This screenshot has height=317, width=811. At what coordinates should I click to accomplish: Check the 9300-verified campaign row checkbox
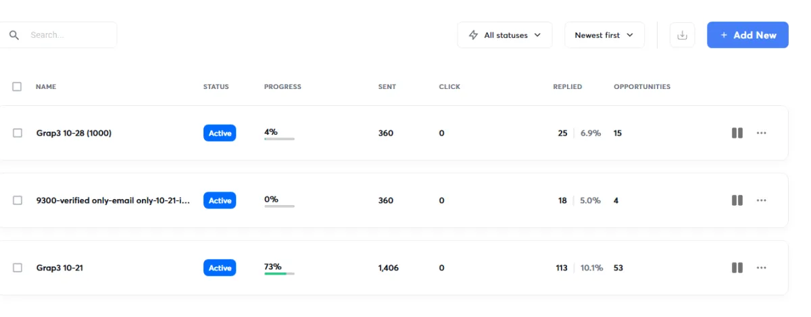pyautogui.click(x=18, y=200)
